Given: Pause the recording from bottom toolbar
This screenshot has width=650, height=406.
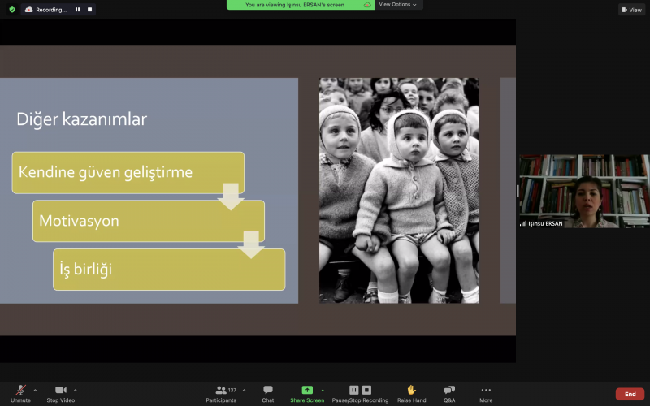Looking at the screenshot, I should 353,390.
